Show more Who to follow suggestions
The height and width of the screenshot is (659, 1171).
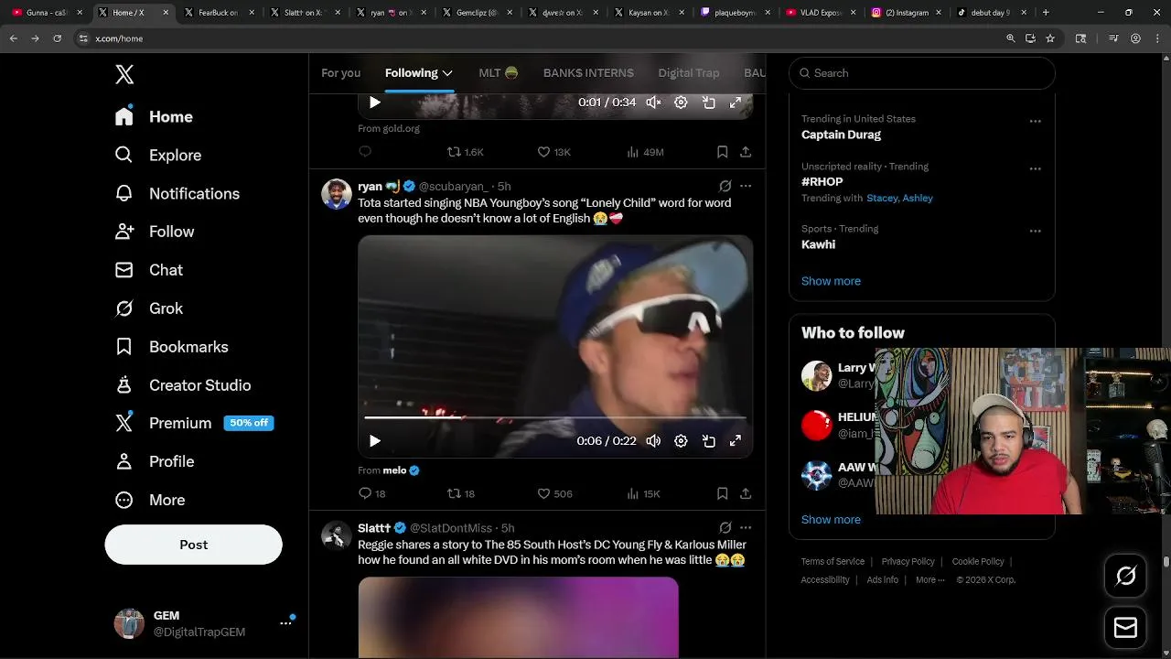[831, 519]
